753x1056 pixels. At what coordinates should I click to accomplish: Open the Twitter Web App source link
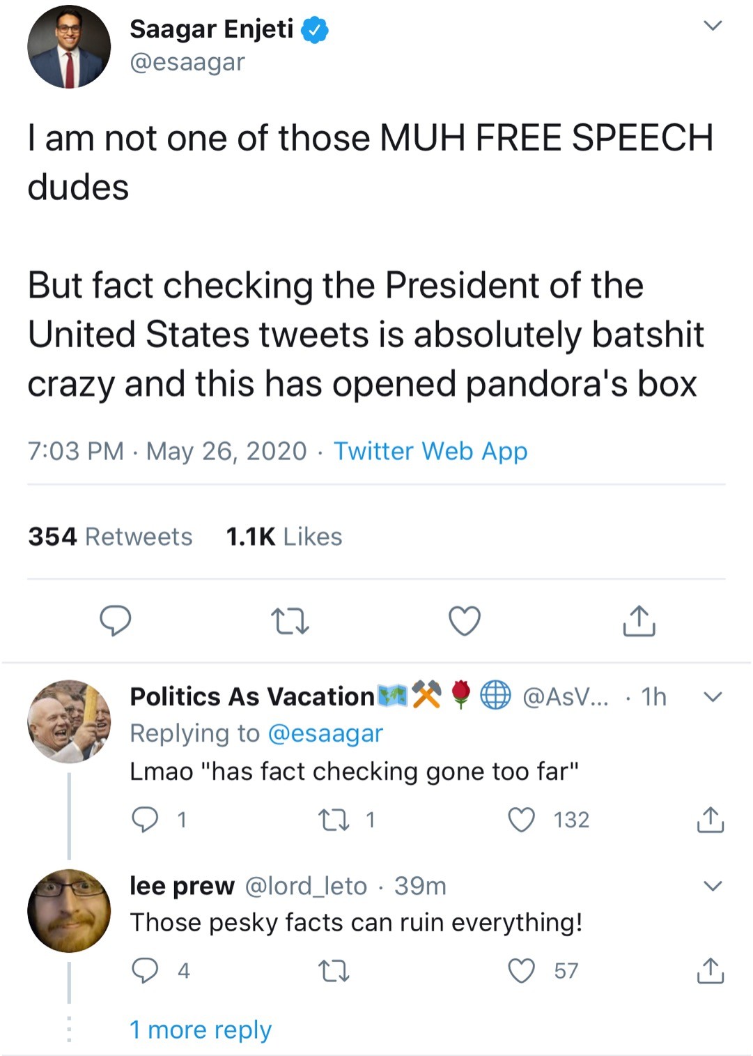(430, 451)
